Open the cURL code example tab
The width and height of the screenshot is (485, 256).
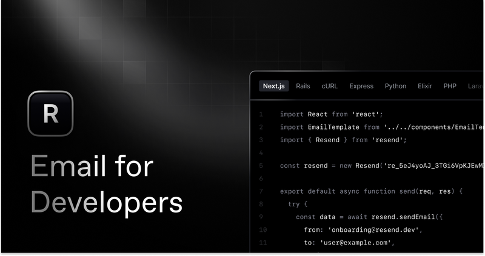[x=329, y=86]
